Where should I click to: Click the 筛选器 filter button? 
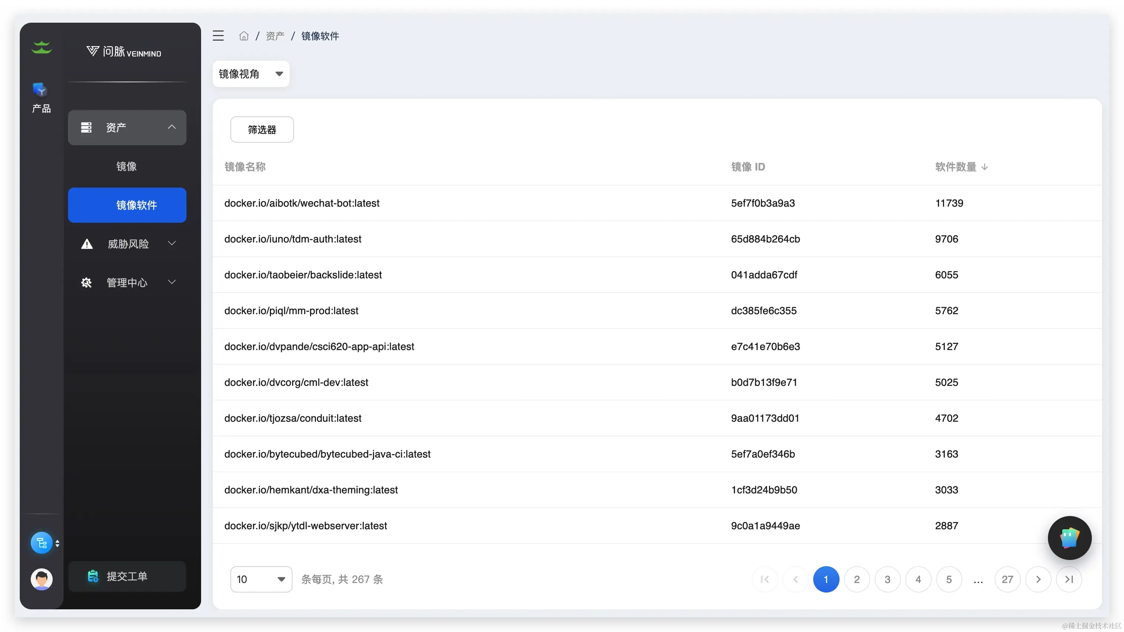point(261,129)
